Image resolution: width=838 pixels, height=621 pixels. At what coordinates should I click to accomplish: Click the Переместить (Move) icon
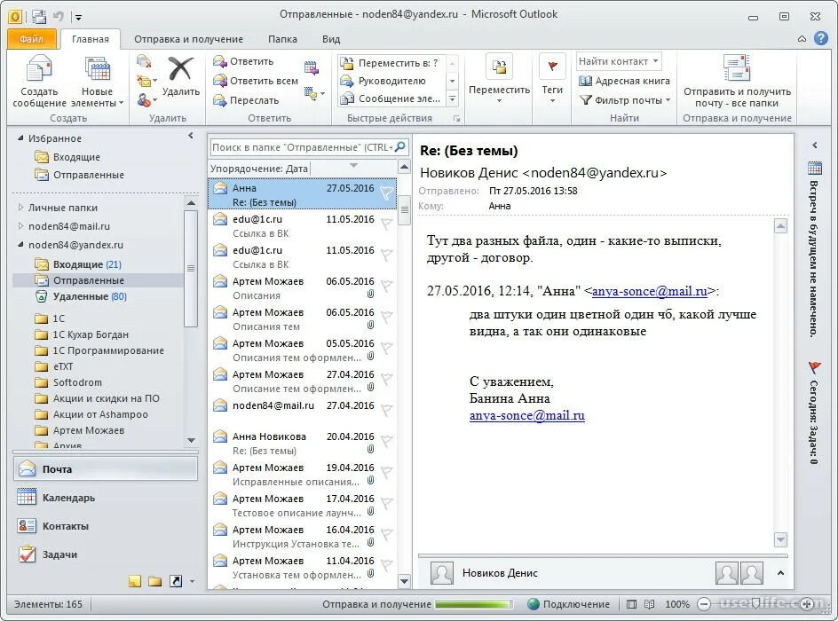click(499, 67)
